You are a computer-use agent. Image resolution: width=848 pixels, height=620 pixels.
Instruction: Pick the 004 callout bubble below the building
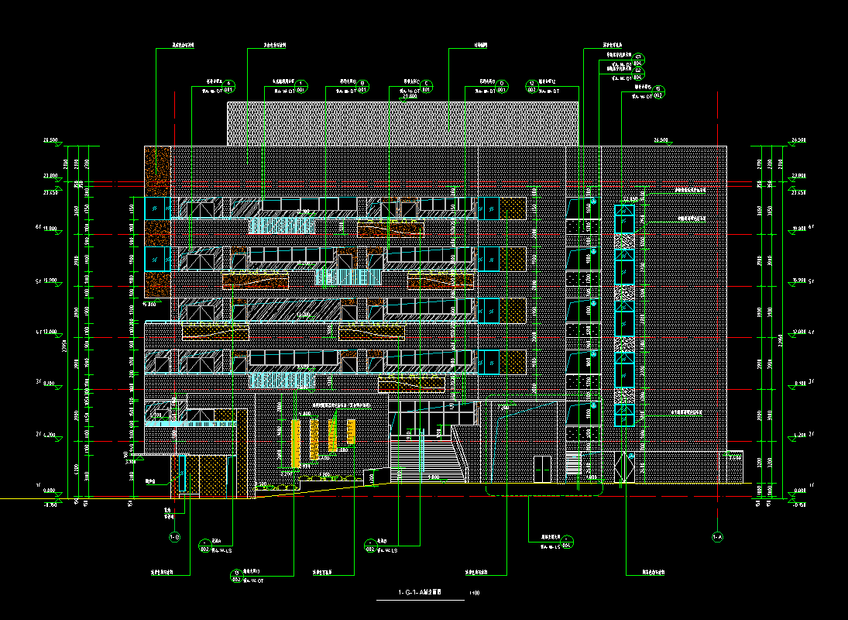[x=567, y=542]
